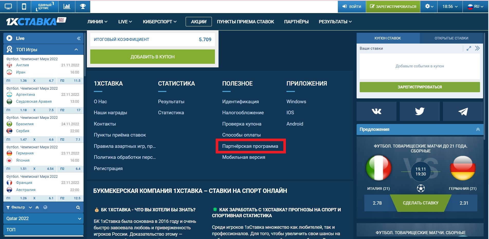Image resolution: width=489 pixels, height=239 pixels.
Task: Open the Android application link
Action: tap(295, 124)
